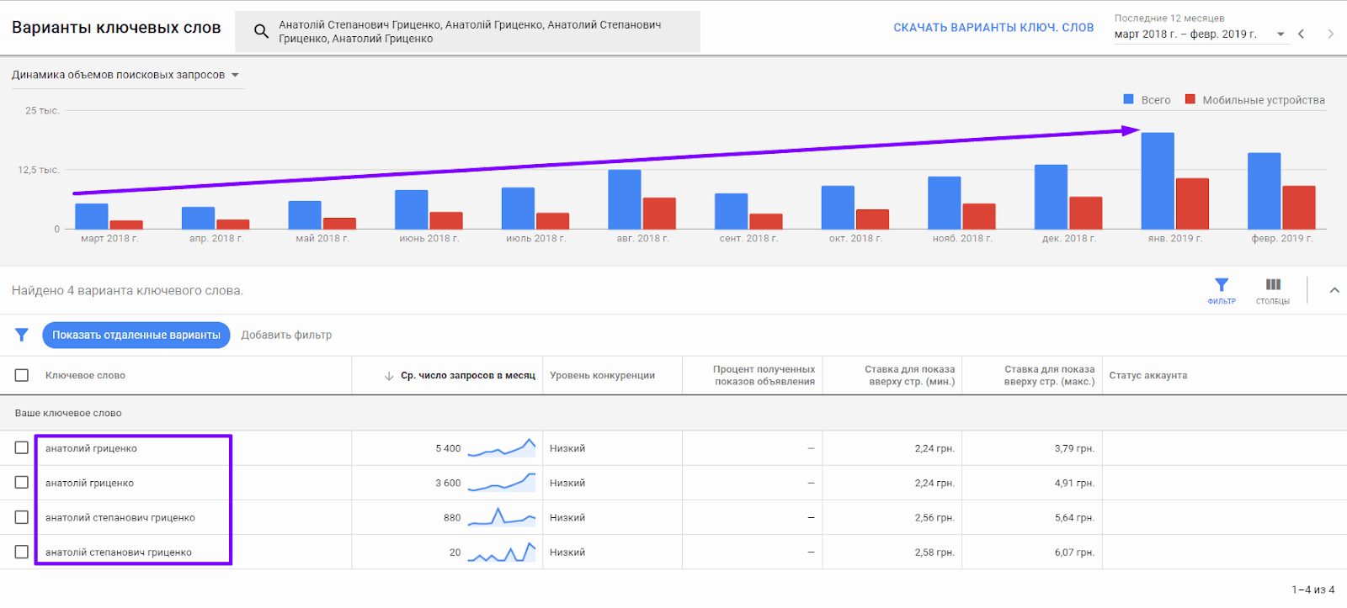Click the blue Всего legend swatch
The height and width of the screenshot is (608, 1347).
coord(1129,99)
